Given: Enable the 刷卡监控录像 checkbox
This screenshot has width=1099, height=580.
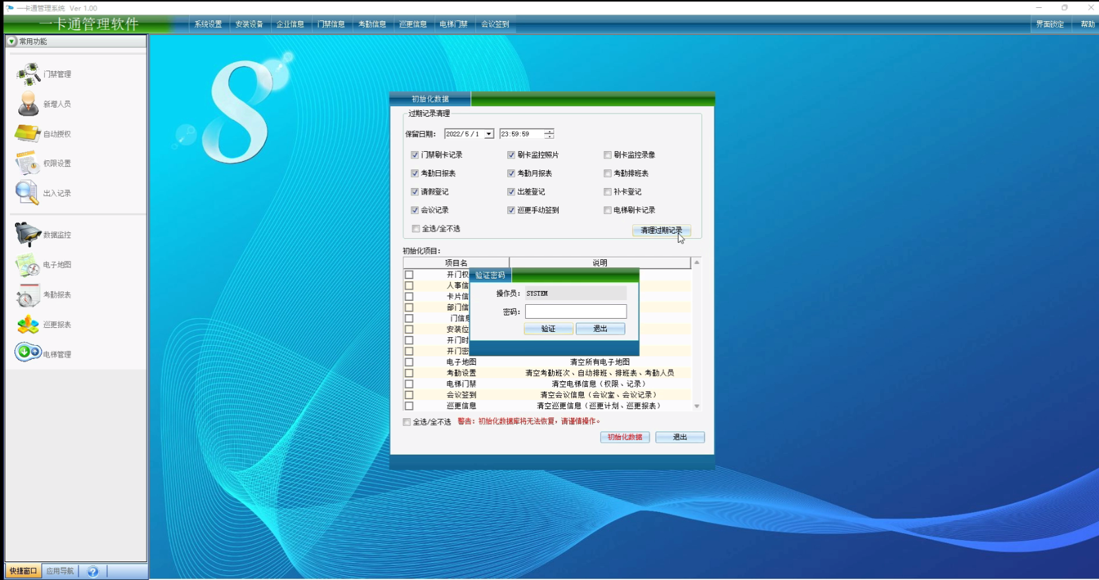Looking at the screenshot, I should [608, 155].
